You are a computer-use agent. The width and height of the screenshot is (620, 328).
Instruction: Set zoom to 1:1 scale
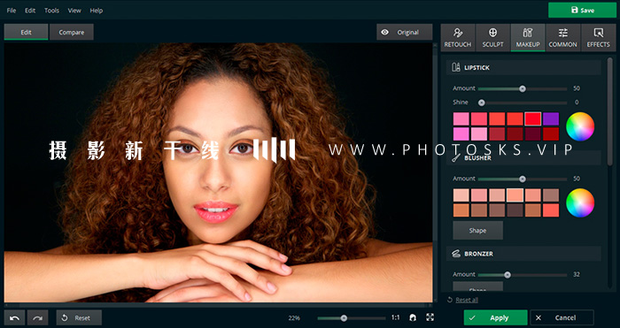click(395, 317)
